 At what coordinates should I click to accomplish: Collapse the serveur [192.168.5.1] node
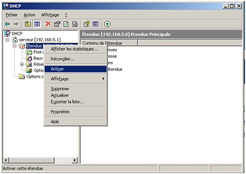(7, 40)
